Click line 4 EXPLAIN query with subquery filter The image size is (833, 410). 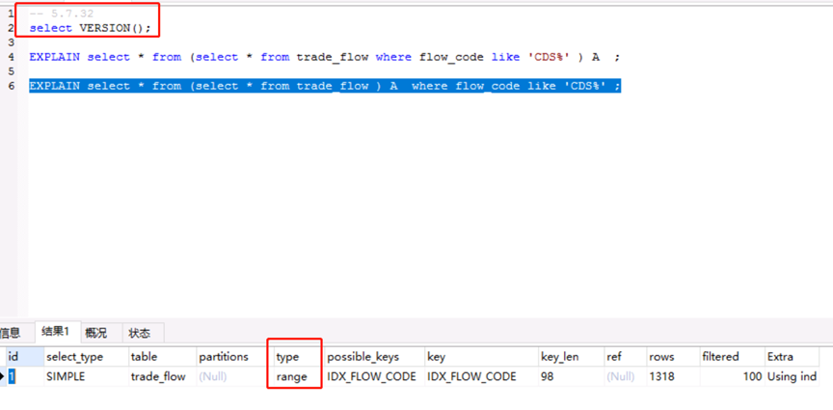[324, 57]
